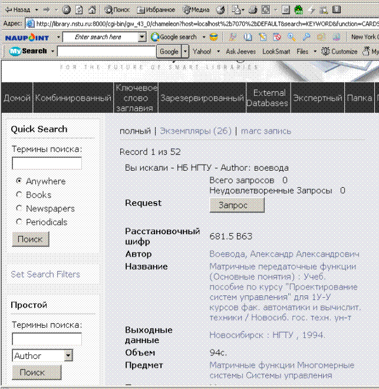The height and width of the screenshot is (389, 379).
Task: Go to the browser Home page icon
Action: [93, 10]
